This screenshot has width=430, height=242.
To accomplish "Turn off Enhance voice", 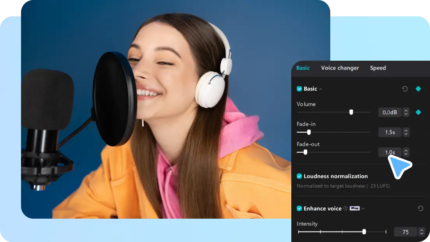I will tap(300, 209).
